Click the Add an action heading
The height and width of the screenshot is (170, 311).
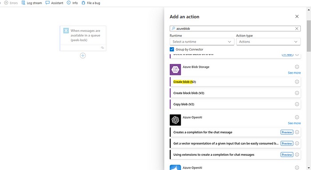pyautogui.click(x=184, y=16)
